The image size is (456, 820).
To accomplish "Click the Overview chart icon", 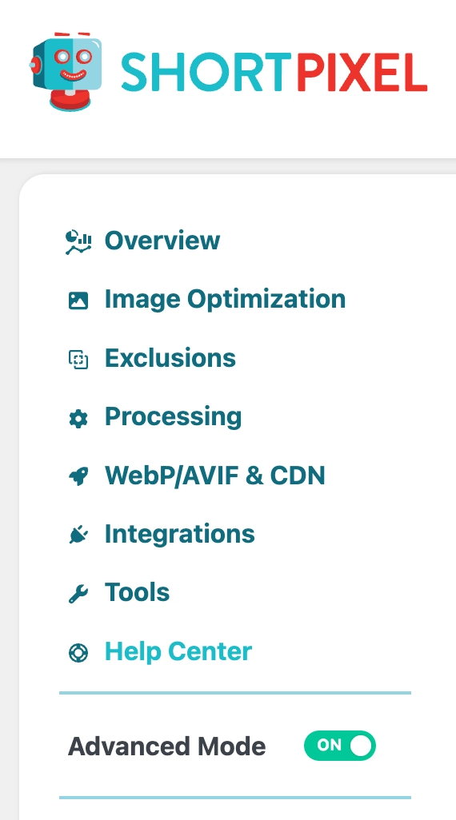I will tap(78, 242).
